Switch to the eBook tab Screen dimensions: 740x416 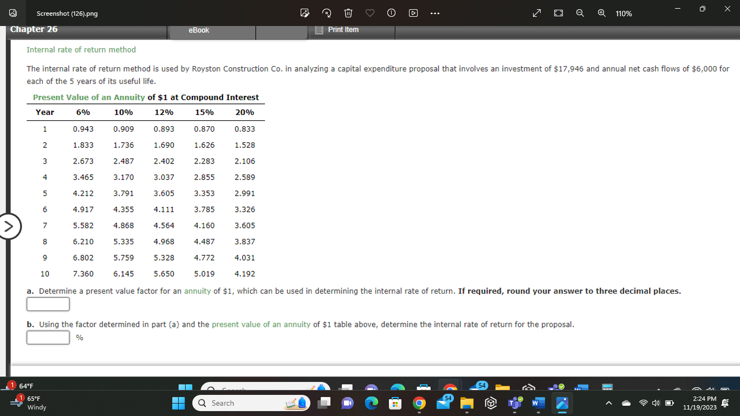point(199,30)
